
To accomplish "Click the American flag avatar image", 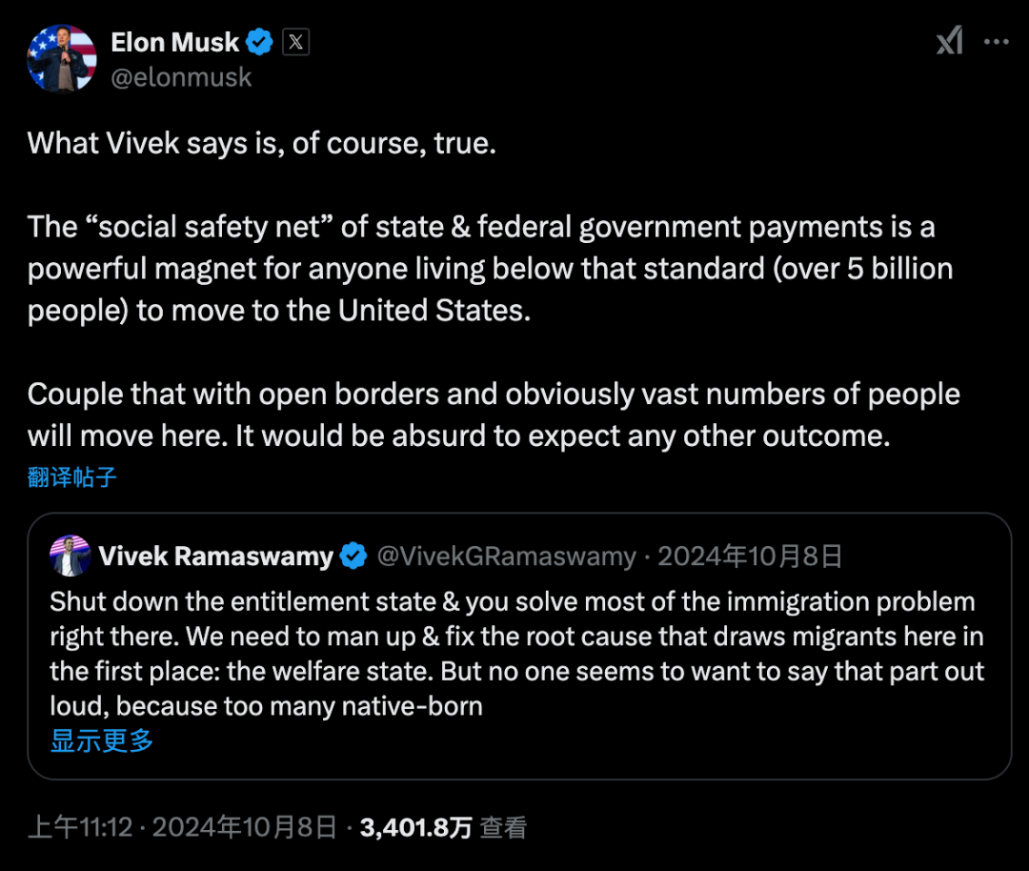I will point(61,58).
